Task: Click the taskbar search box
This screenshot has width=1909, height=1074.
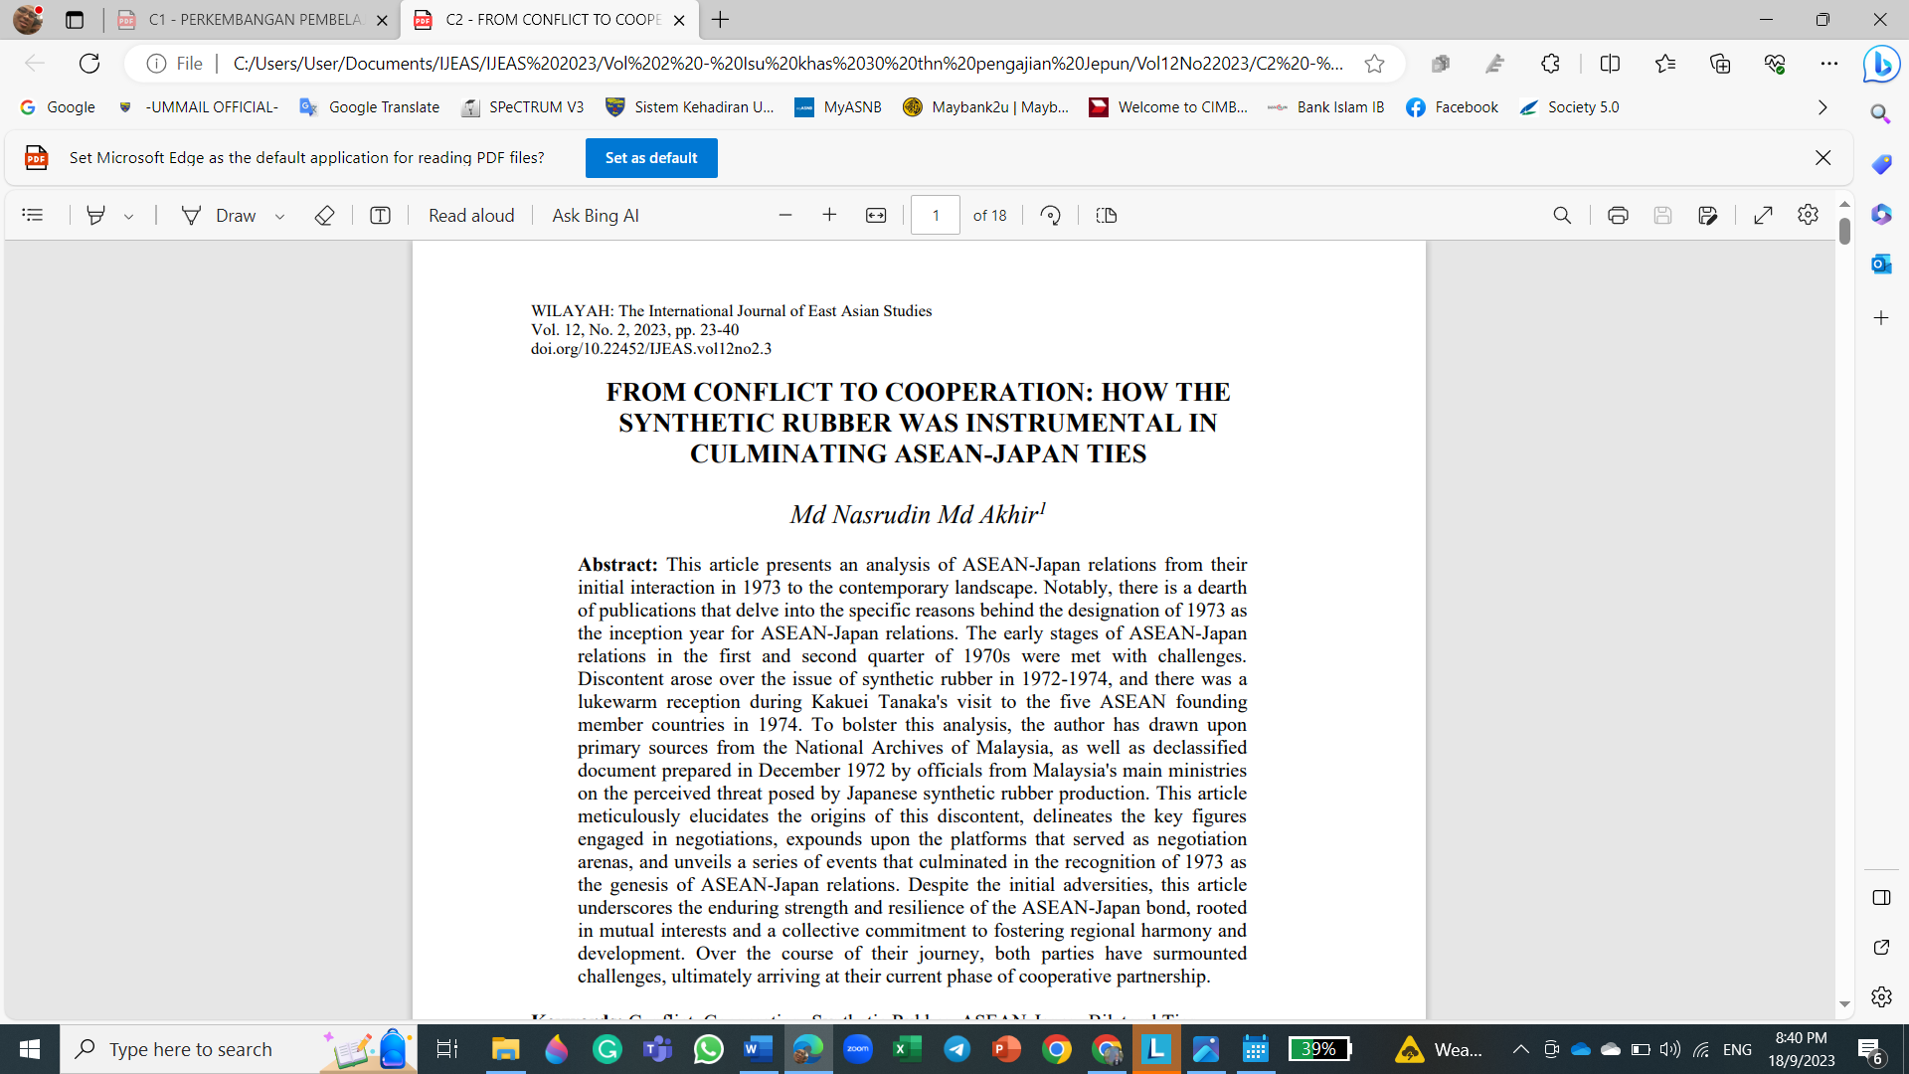Action: point(239,1049)
